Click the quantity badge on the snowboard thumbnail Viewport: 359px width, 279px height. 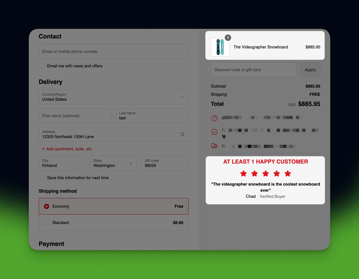[x=228, y=38]
